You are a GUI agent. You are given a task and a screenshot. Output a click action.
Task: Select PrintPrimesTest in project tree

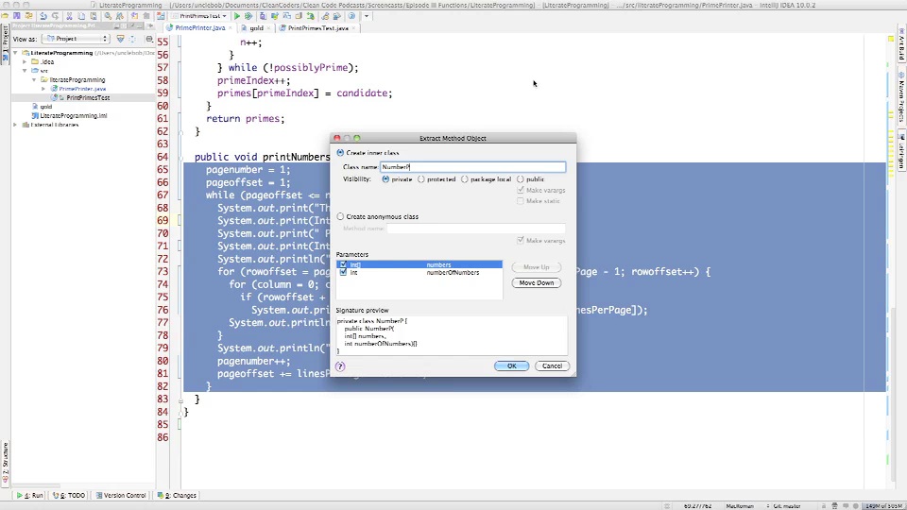pyautogui.click(x=87, y=97)
